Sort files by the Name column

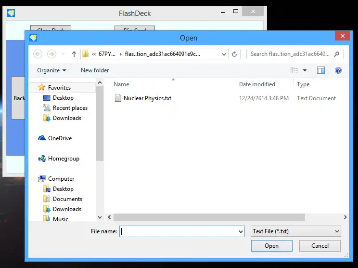pyautogui.click(x=121, y=84)
